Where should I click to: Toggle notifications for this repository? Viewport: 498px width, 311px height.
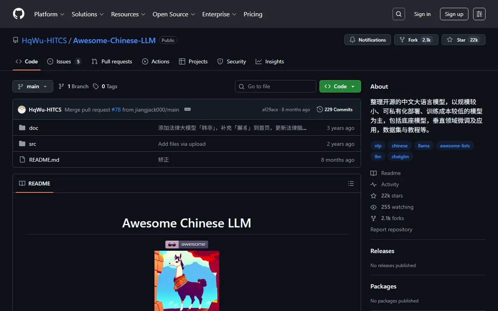coord(367,40)
